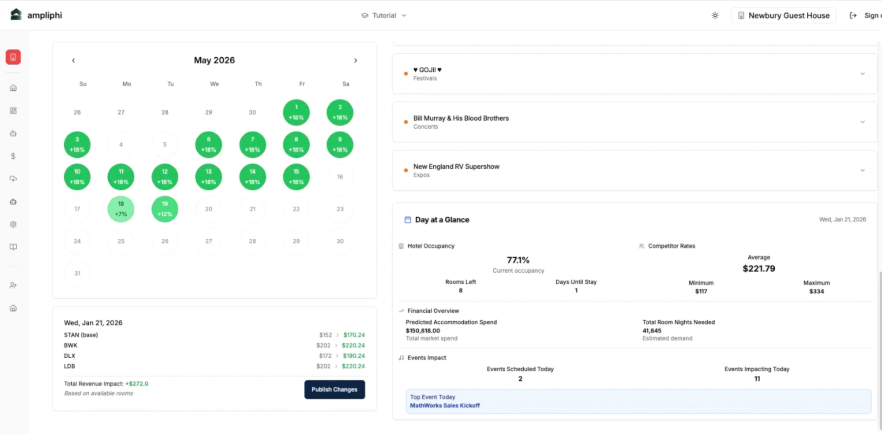Image resolution: width=882 pixels, height=434 pixels.
Task: Select the red calendar panel icon
Action: click(13, 57)
